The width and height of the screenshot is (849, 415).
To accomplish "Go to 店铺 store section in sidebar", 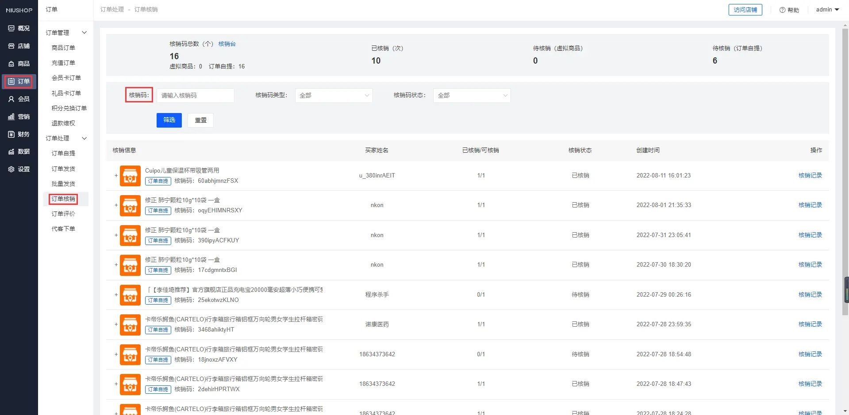I will [12, 46].
